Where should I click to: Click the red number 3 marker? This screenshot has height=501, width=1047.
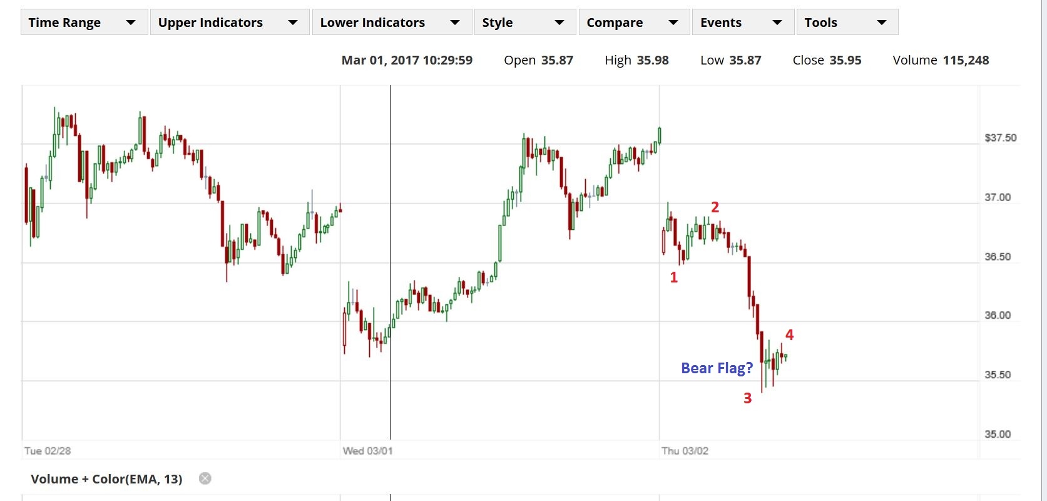click(x=747, y=398)
